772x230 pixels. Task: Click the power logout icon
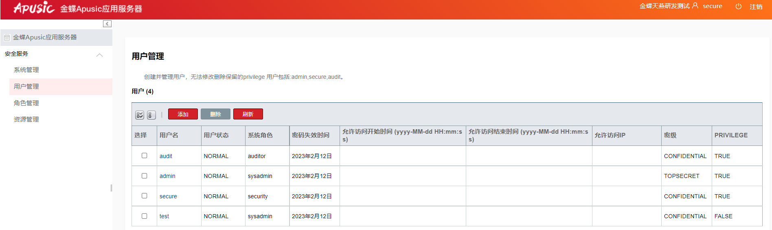coord(738,7)
